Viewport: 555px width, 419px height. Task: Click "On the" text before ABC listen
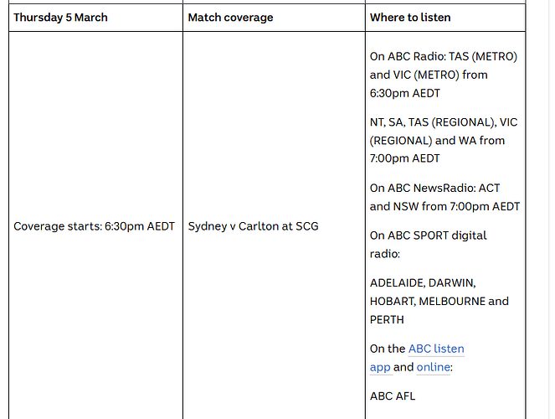pos(388,349)
